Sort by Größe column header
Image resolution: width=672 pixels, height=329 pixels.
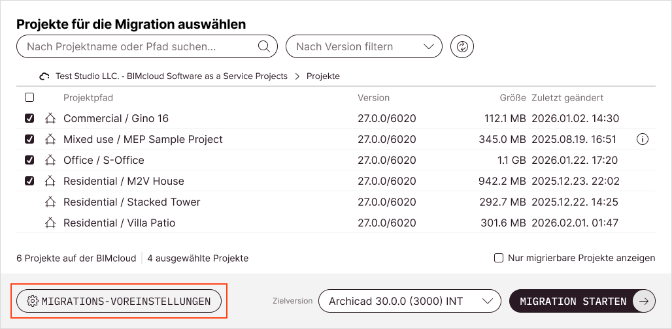513,97
